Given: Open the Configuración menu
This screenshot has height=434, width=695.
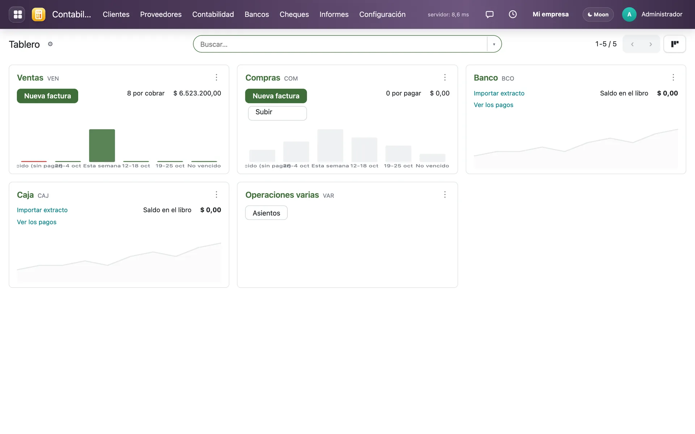Looking at the screenshot, I should (382, 14).
